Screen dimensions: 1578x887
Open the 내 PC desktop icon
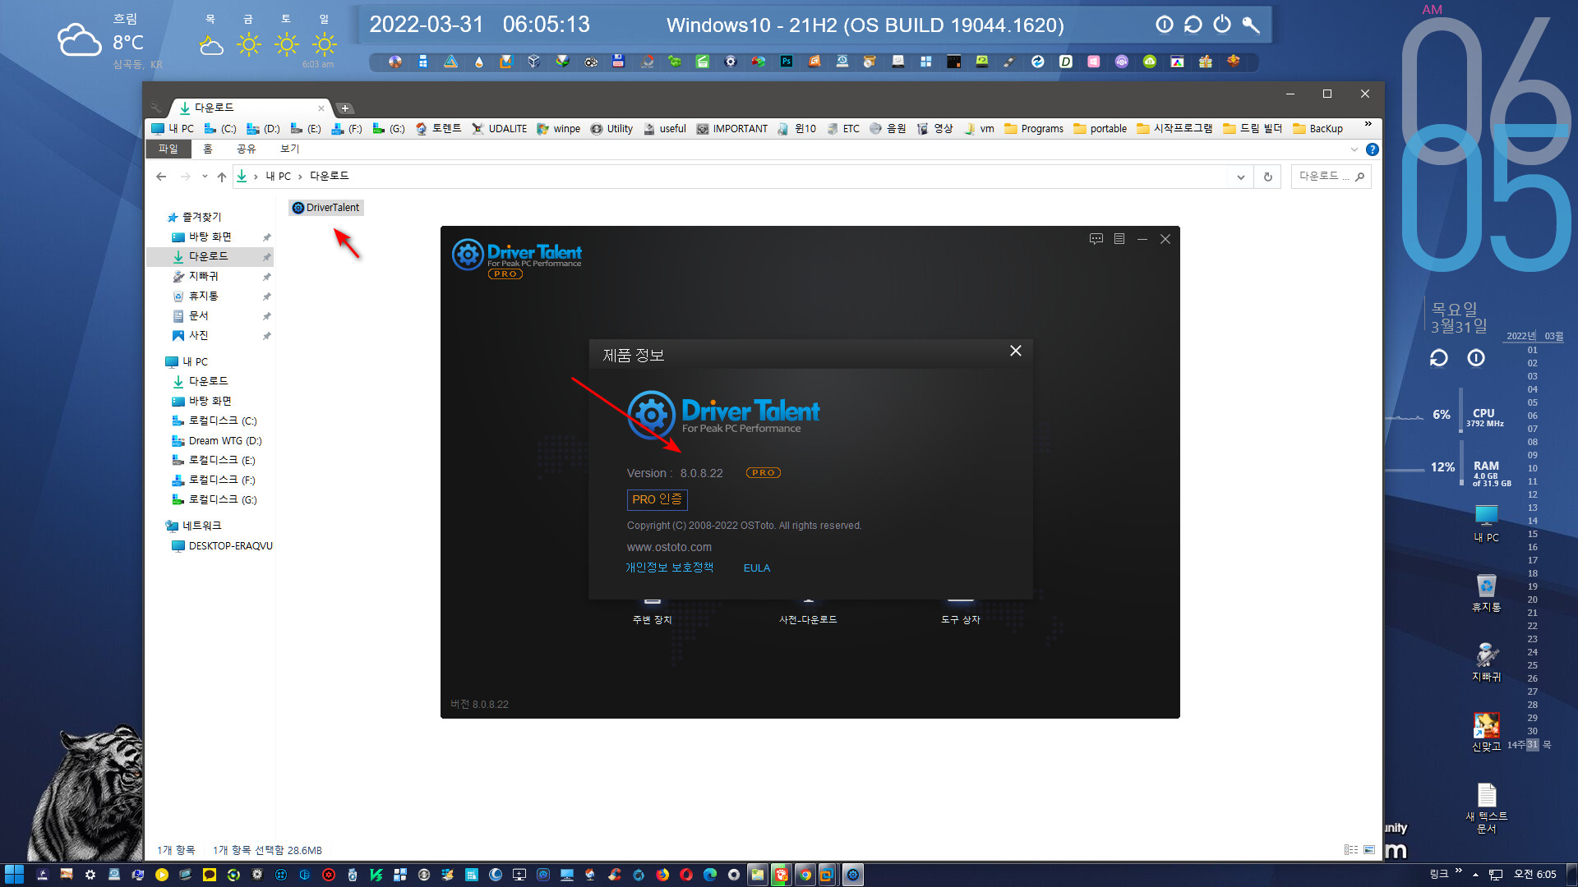coord(1486,523)
